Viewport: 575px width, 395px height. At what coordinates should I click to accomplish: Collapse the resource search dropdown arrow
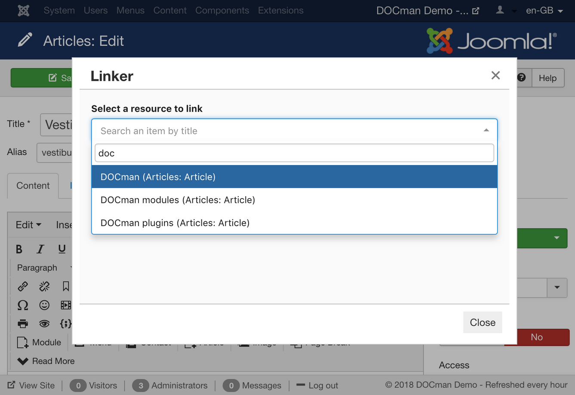[486, 130]
